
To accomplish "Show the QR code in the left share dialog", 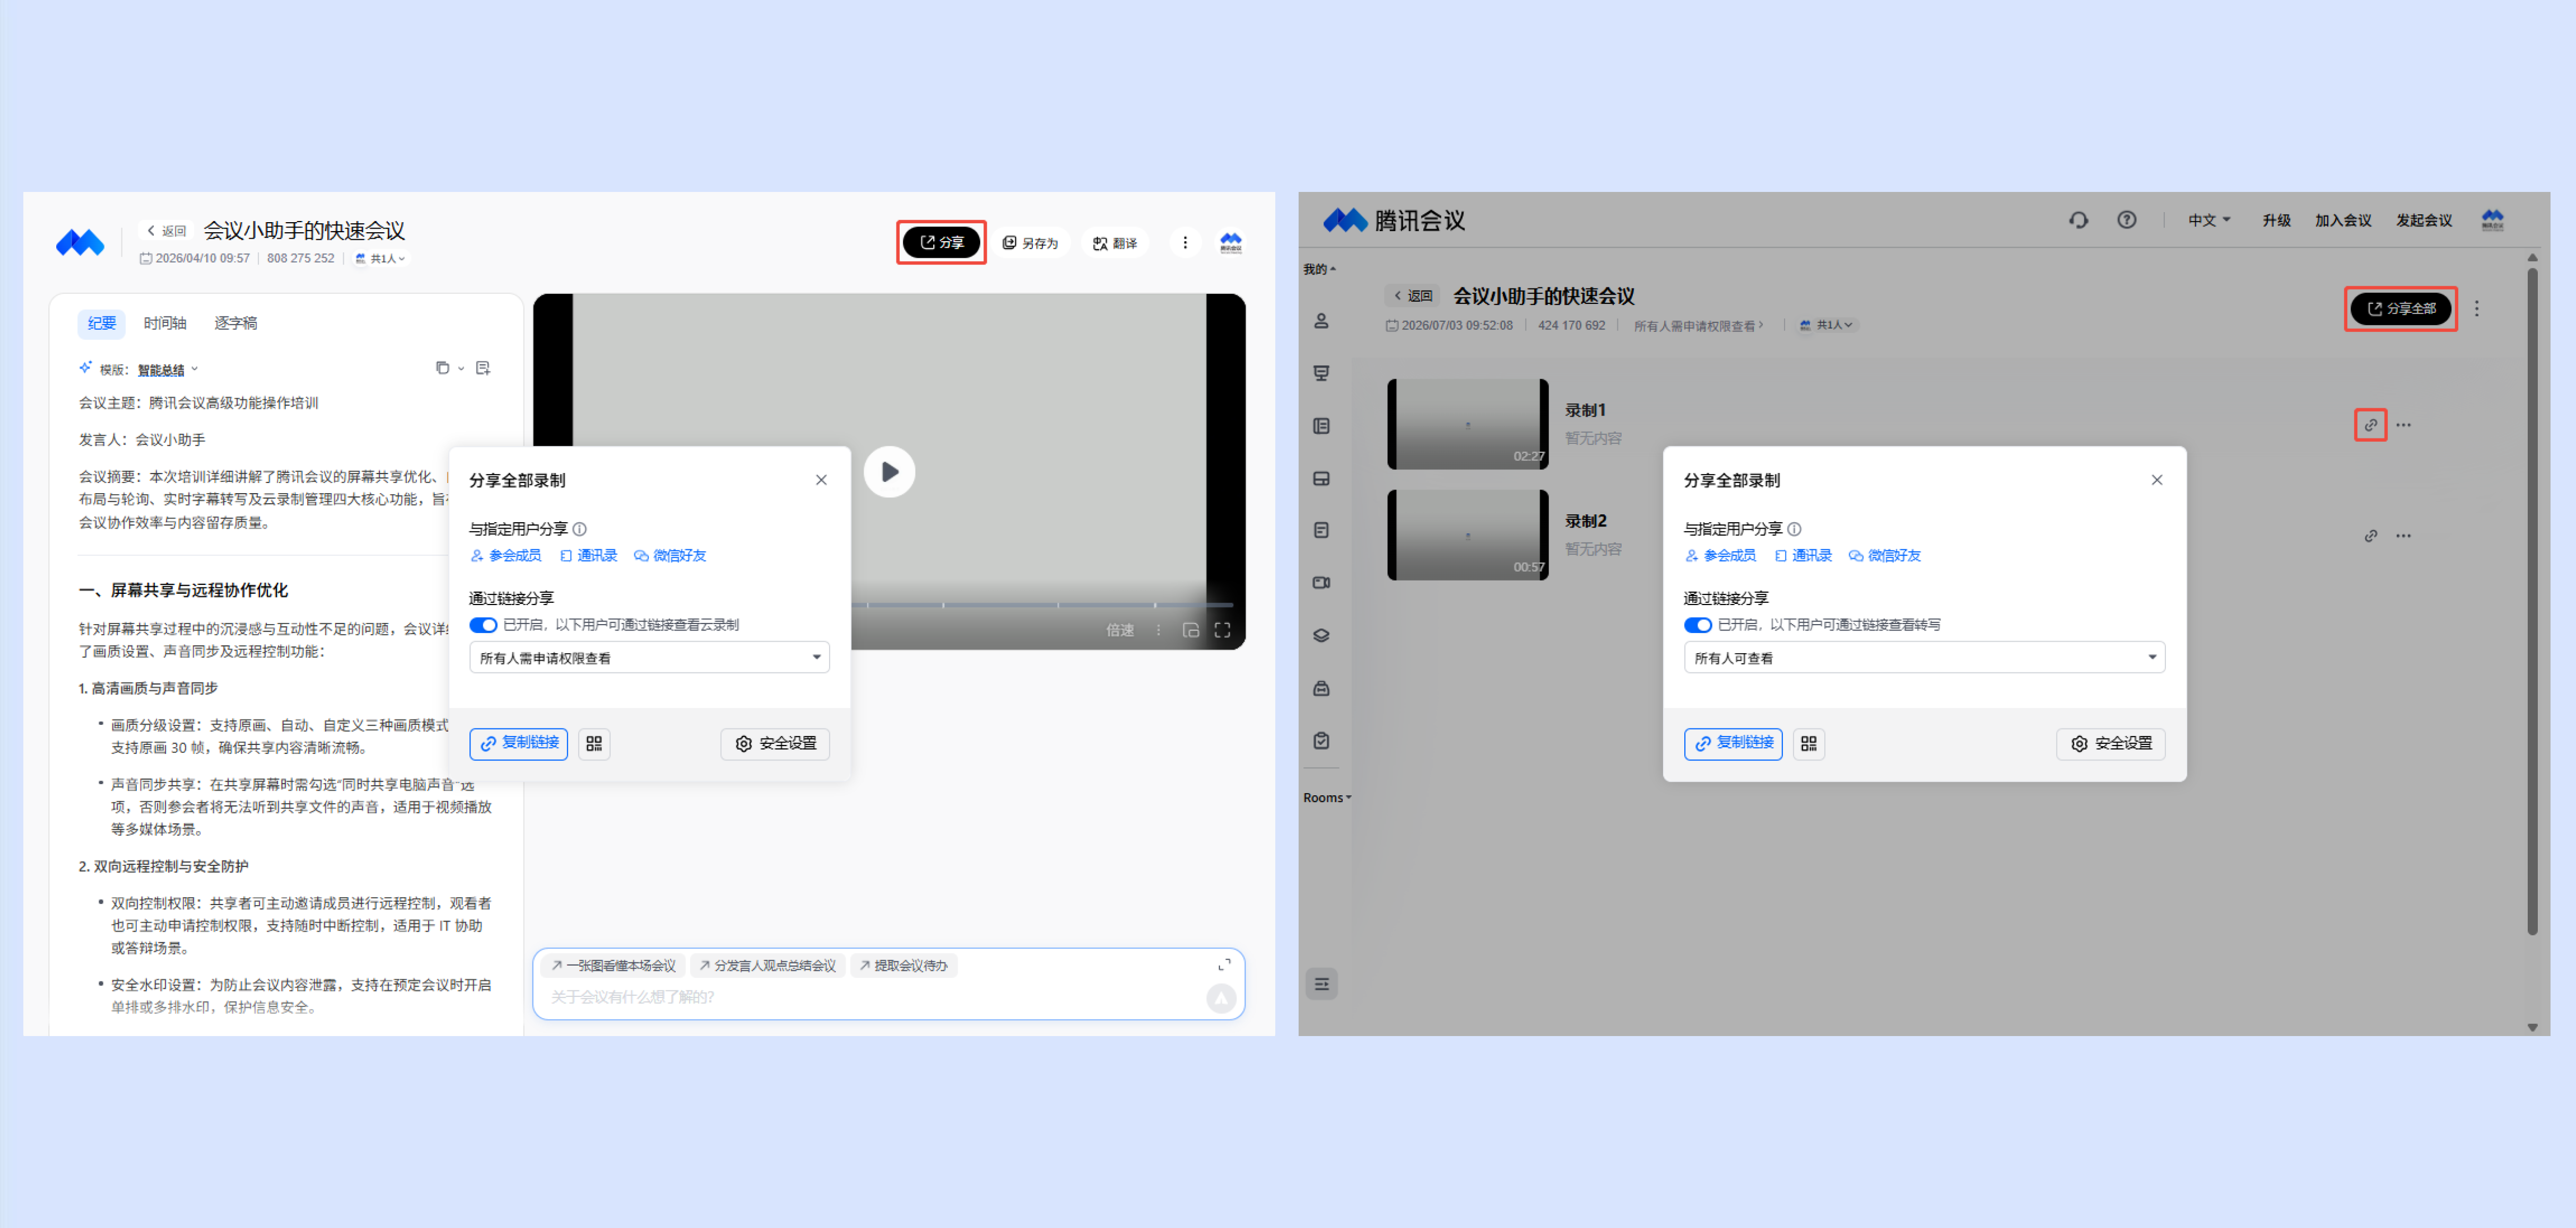I will (594, 743).
